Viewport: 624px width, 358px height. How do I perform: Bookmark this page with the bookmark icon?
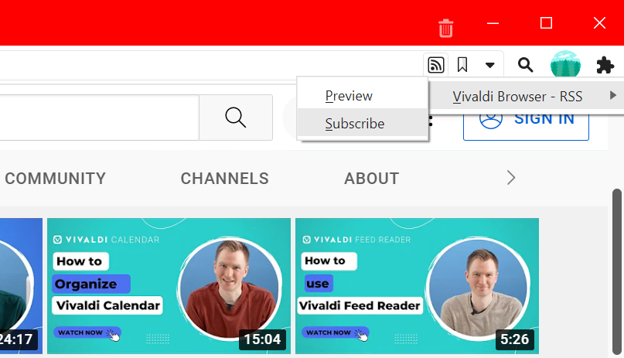(x=462, y=65)
